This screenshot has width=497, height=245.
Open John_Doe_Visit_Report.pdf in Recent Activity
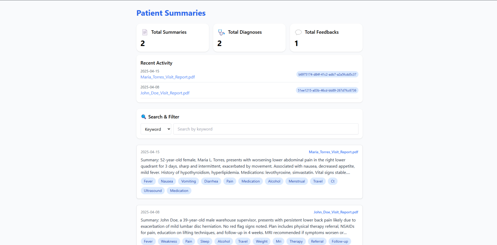click(x=165, y=93)
